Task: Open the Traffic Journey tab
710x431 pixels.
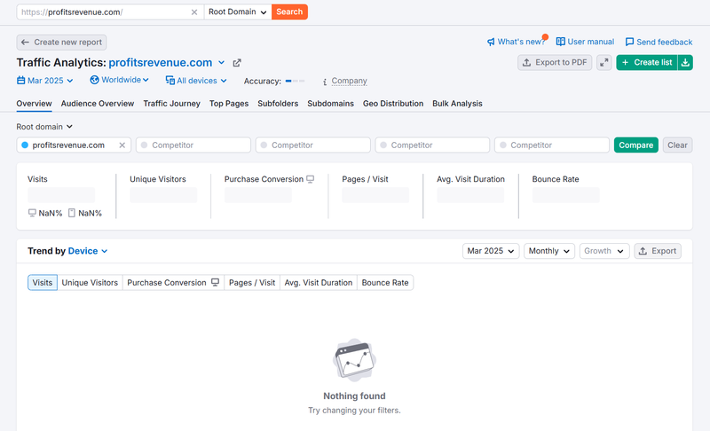Action: click(171, 104)
